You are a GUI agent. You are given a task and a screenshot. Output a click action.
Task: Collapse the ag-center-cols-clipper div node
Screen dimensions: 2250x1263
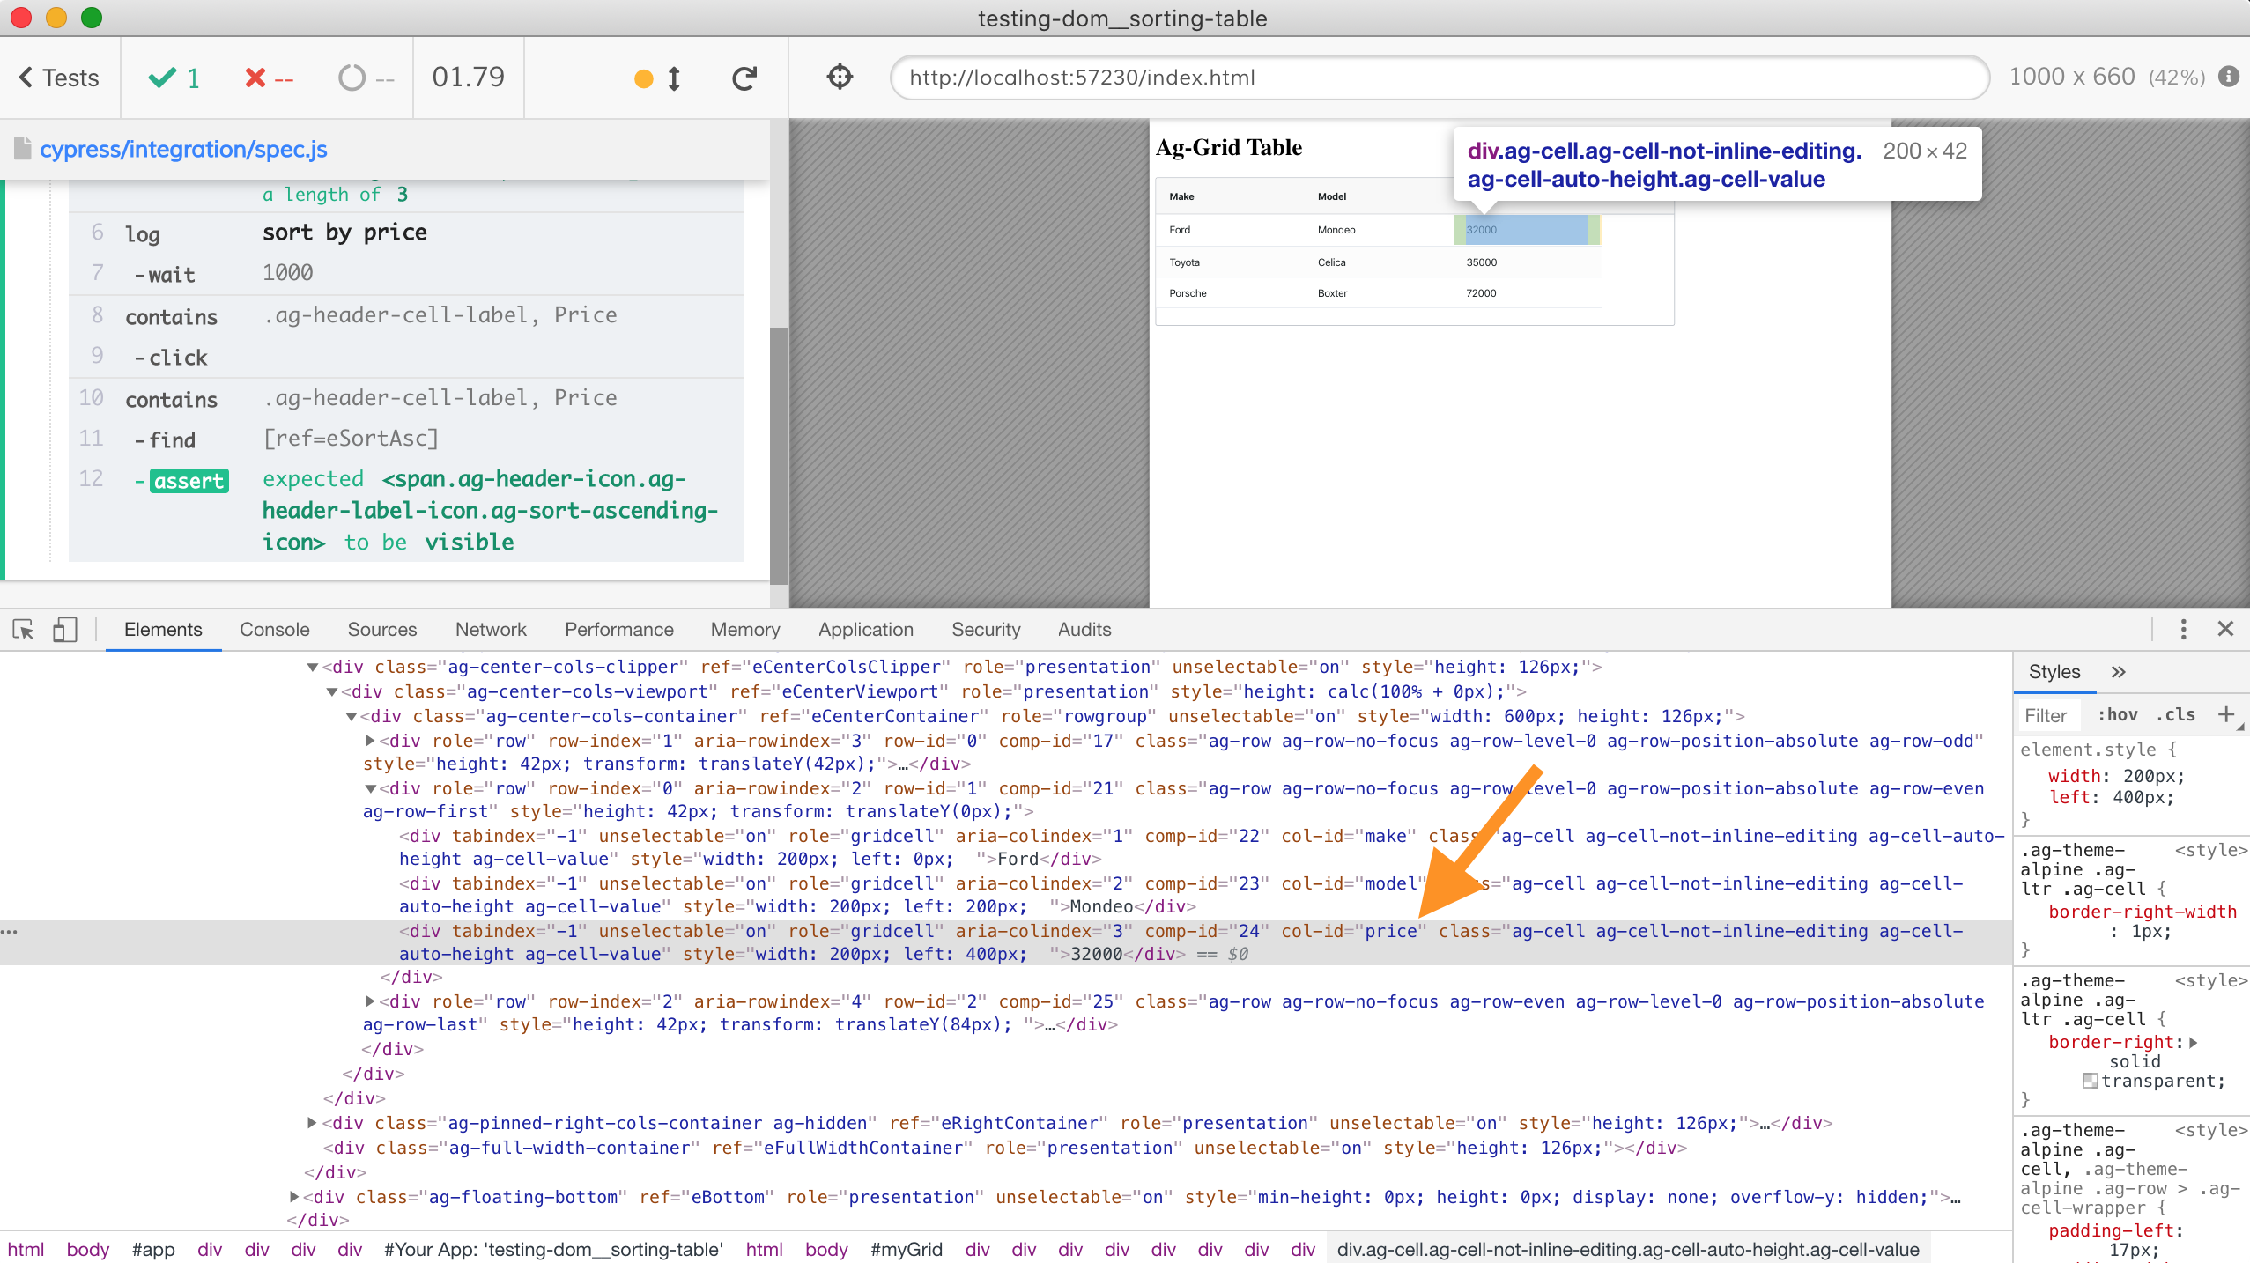312,668
